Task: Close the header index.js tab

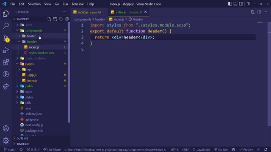Action: click(146, 12)
